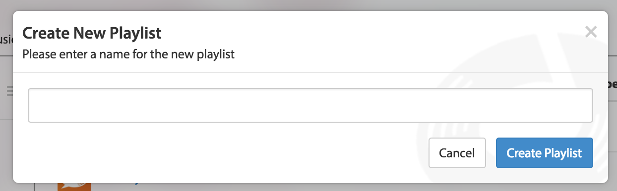The height and width of the screenshot is (191, 617).
Task: Click the partially hidden tab at right edge
Action: 613,84
